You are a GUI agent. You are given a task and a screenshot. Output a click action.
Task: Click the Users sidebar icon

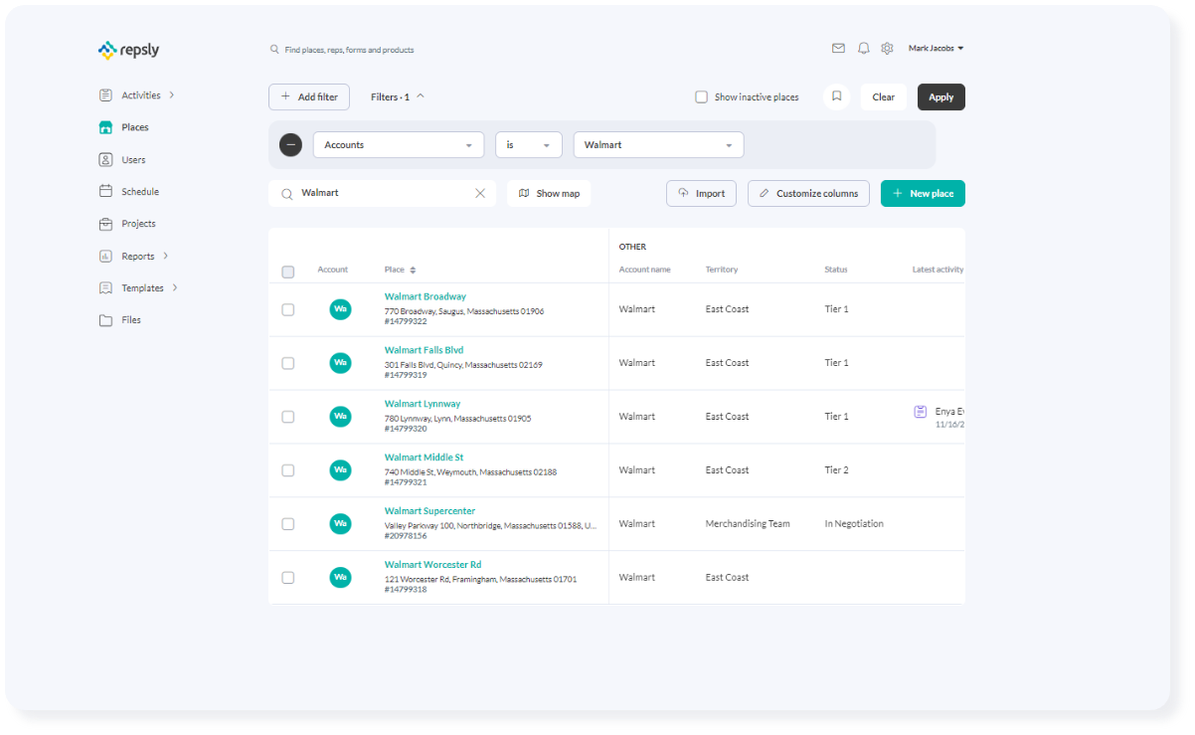coord(105,159)
